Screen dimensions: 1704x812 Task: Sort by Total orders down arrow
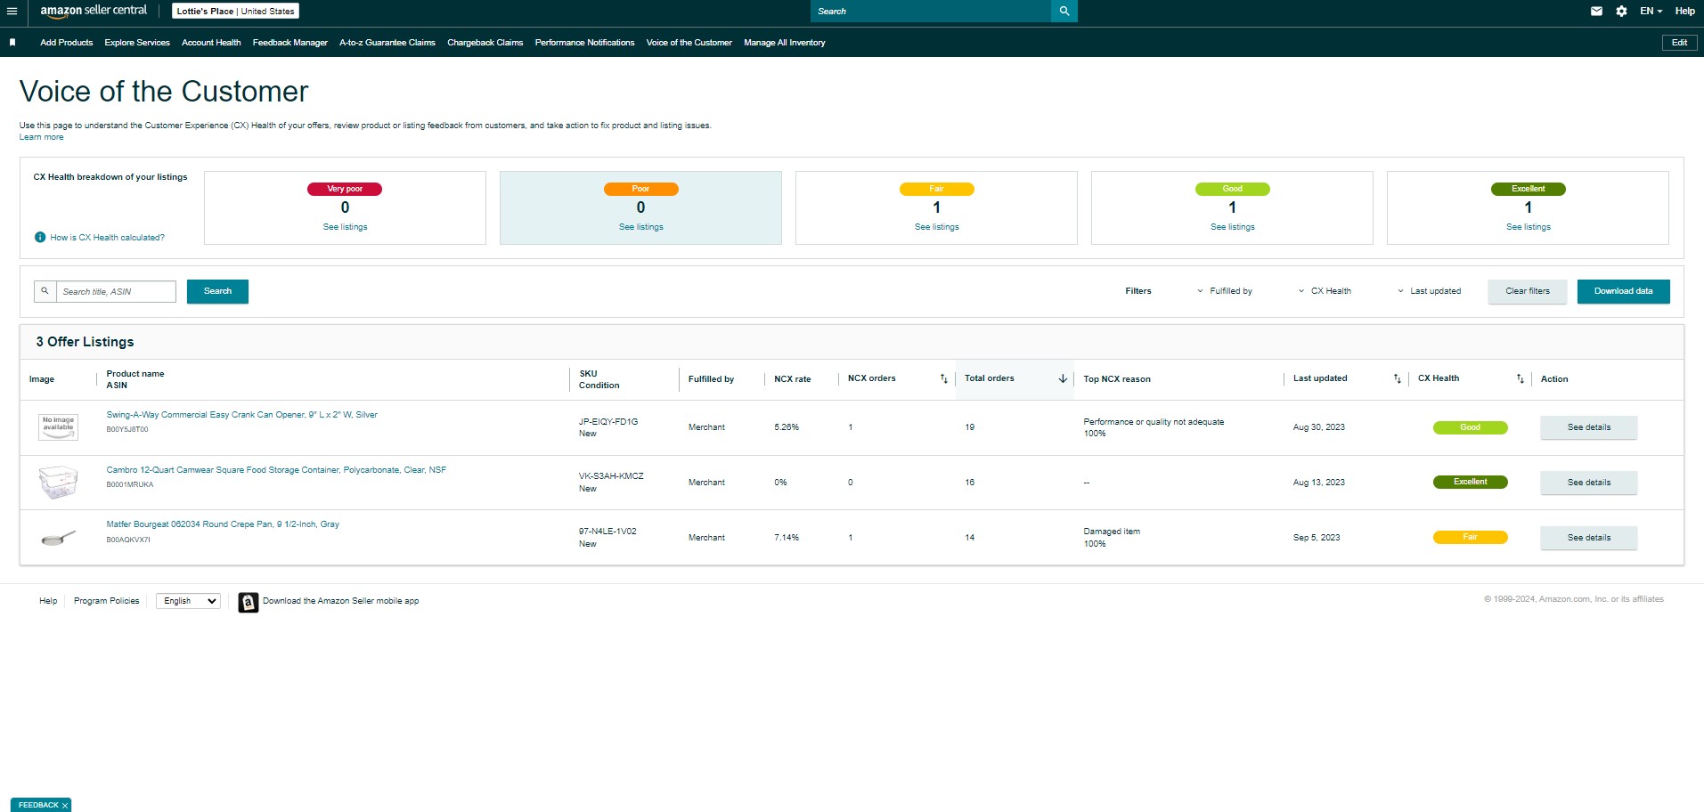[1063, 379]
